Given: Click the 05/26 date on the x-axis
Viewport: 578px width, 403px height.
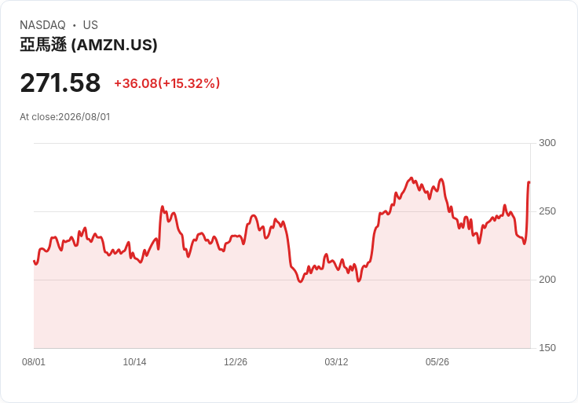Looking at the screenshot, I should click(x=437, y=362).
